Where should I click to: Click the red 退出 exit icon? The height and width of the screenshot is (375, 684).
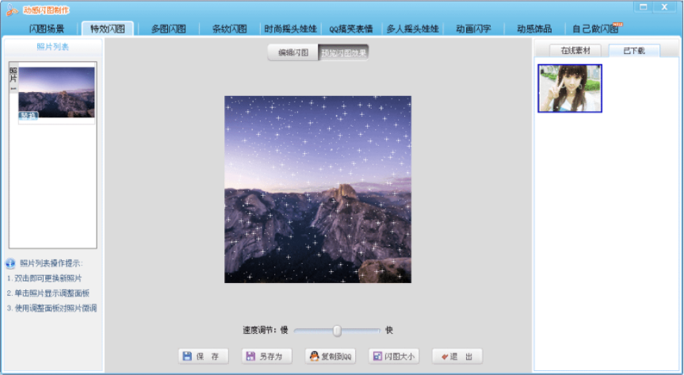(x=445, y=357)
